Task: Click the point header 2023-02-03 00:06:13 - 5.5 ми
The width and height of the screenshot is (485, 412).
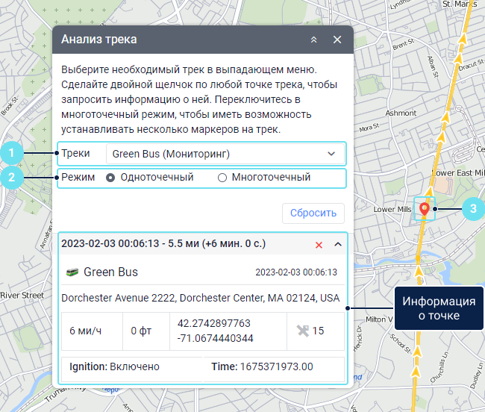Action: click(163, 244)
